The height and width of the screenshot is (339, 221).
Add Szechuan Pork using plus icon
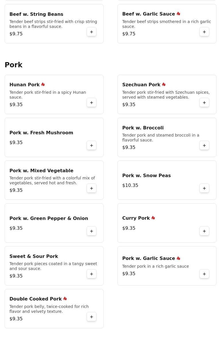(204, 103)
